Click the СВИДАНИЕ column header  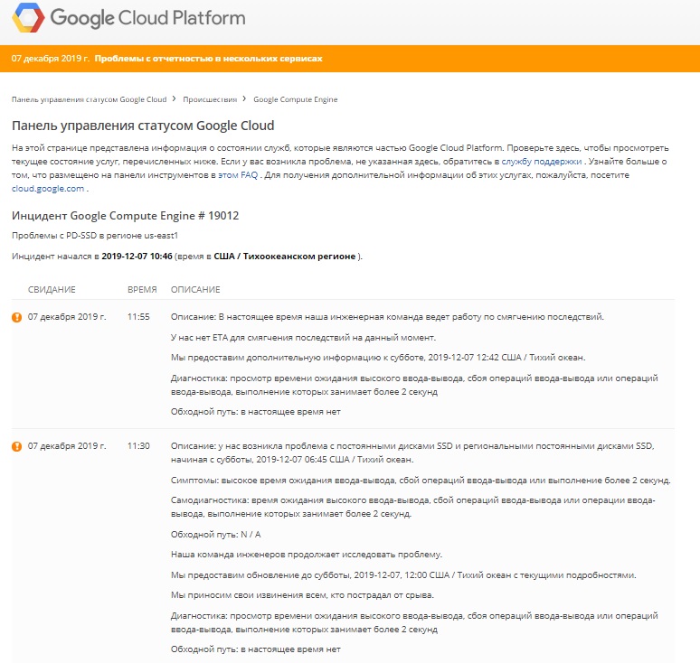click(x=52, y=289)
